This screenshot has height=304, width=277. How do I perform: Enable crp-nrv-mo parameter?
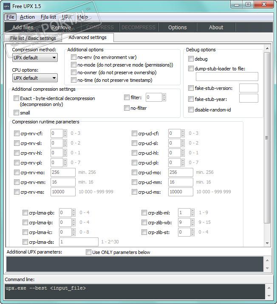point(17,172)
